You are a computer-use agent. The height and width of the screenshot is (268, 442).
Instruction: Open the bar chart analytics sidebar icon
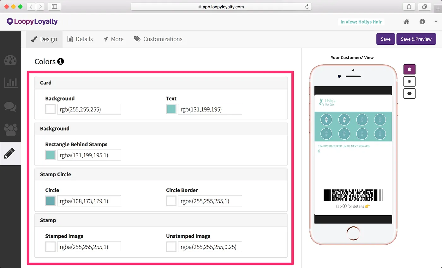click(10, 83)
